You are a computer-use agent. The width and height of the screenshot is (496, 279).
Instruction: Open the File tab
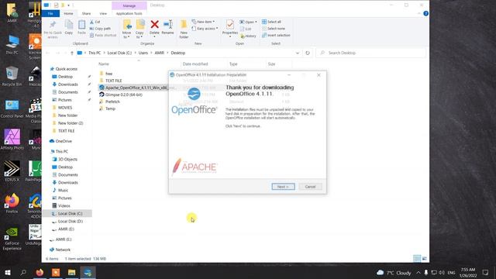click(50, 14)
